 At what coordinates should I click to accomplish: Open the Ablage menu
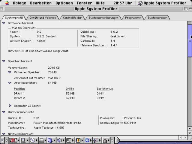(x=19, y=3)
